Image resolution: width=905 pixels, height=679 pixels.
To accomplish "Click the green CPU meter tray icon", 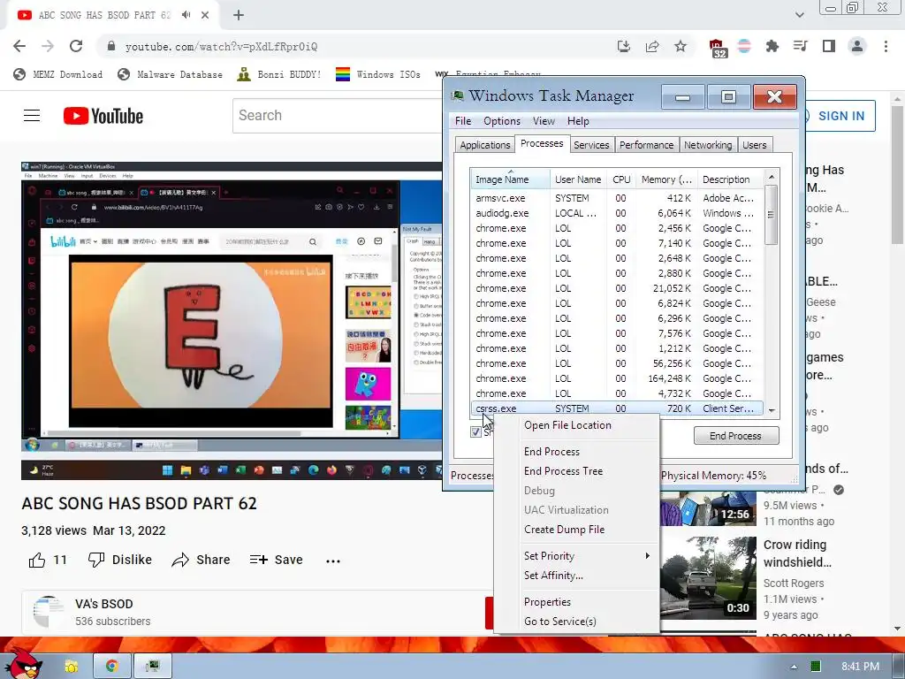I will pos(815,667).
